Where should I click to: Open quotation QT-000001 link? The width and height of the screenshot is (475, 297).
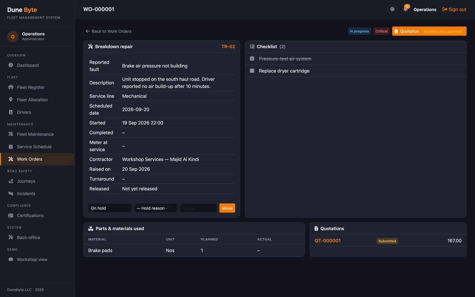click(327, 241)
